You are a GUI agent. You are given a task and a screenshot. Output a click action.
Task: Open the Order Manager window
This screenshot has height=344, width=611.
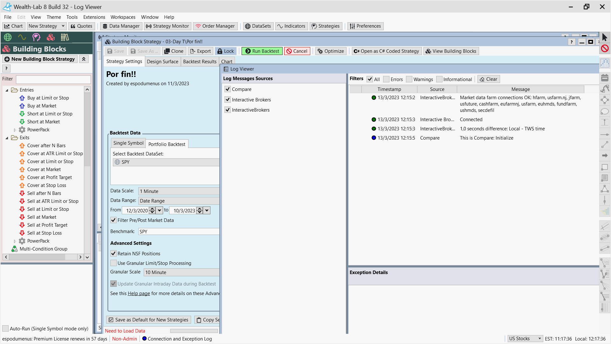215,26
